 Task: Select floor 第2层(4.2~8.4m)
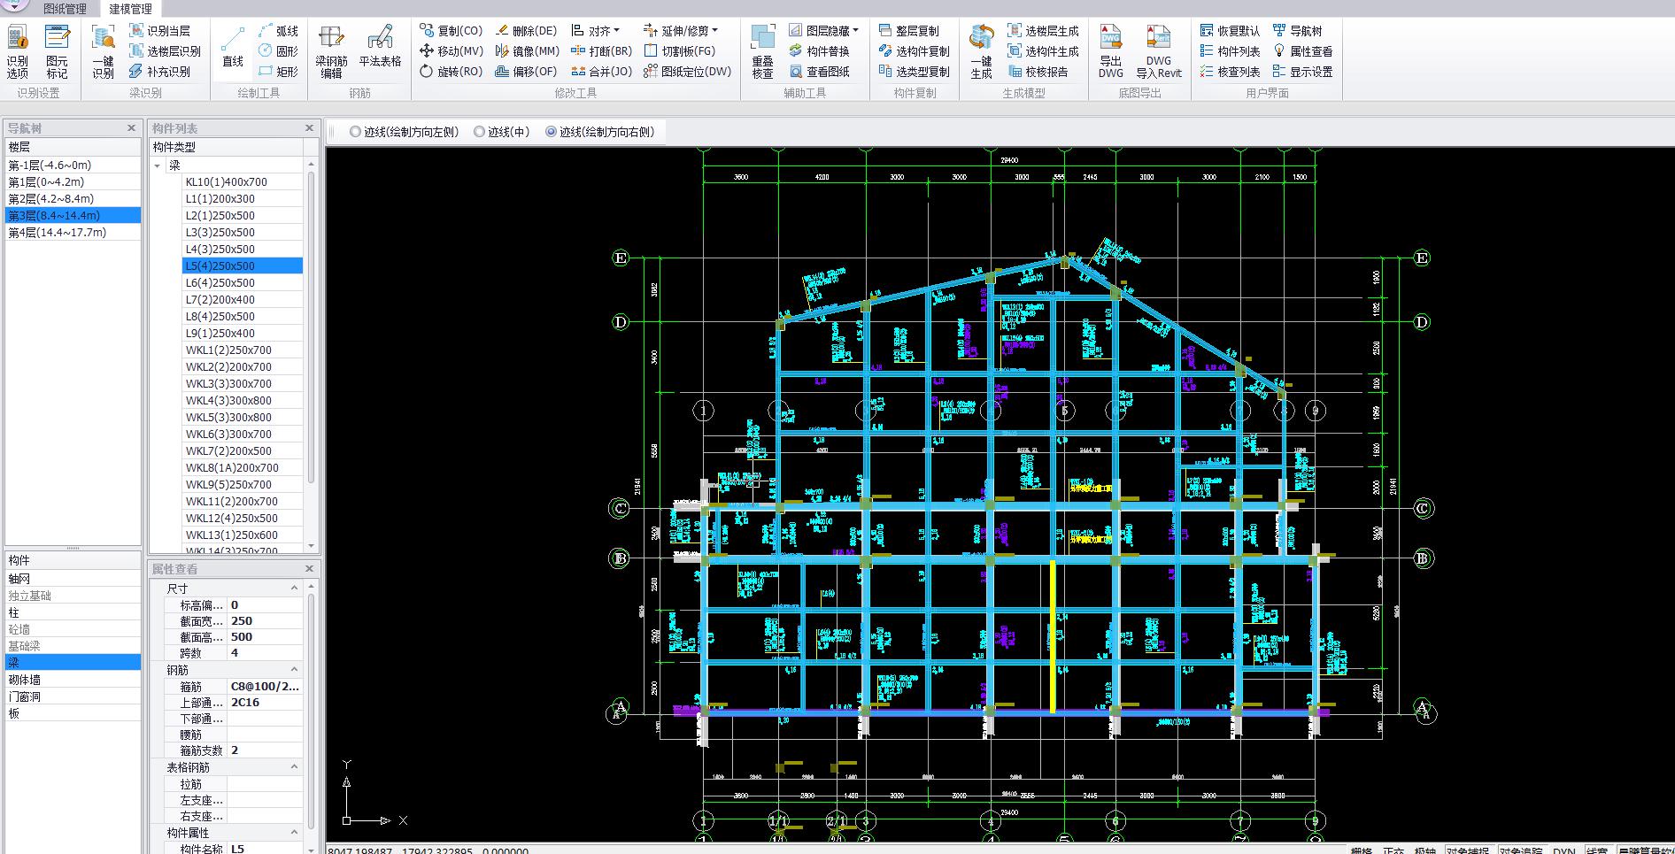[x=73, y=199]
